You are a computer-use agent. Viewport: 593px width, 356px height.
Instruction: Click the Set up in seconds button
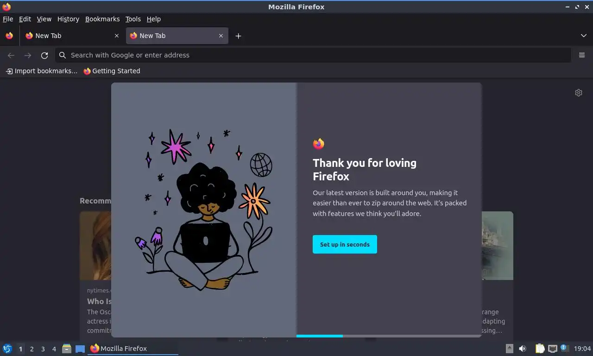click(x=345, y=244)
